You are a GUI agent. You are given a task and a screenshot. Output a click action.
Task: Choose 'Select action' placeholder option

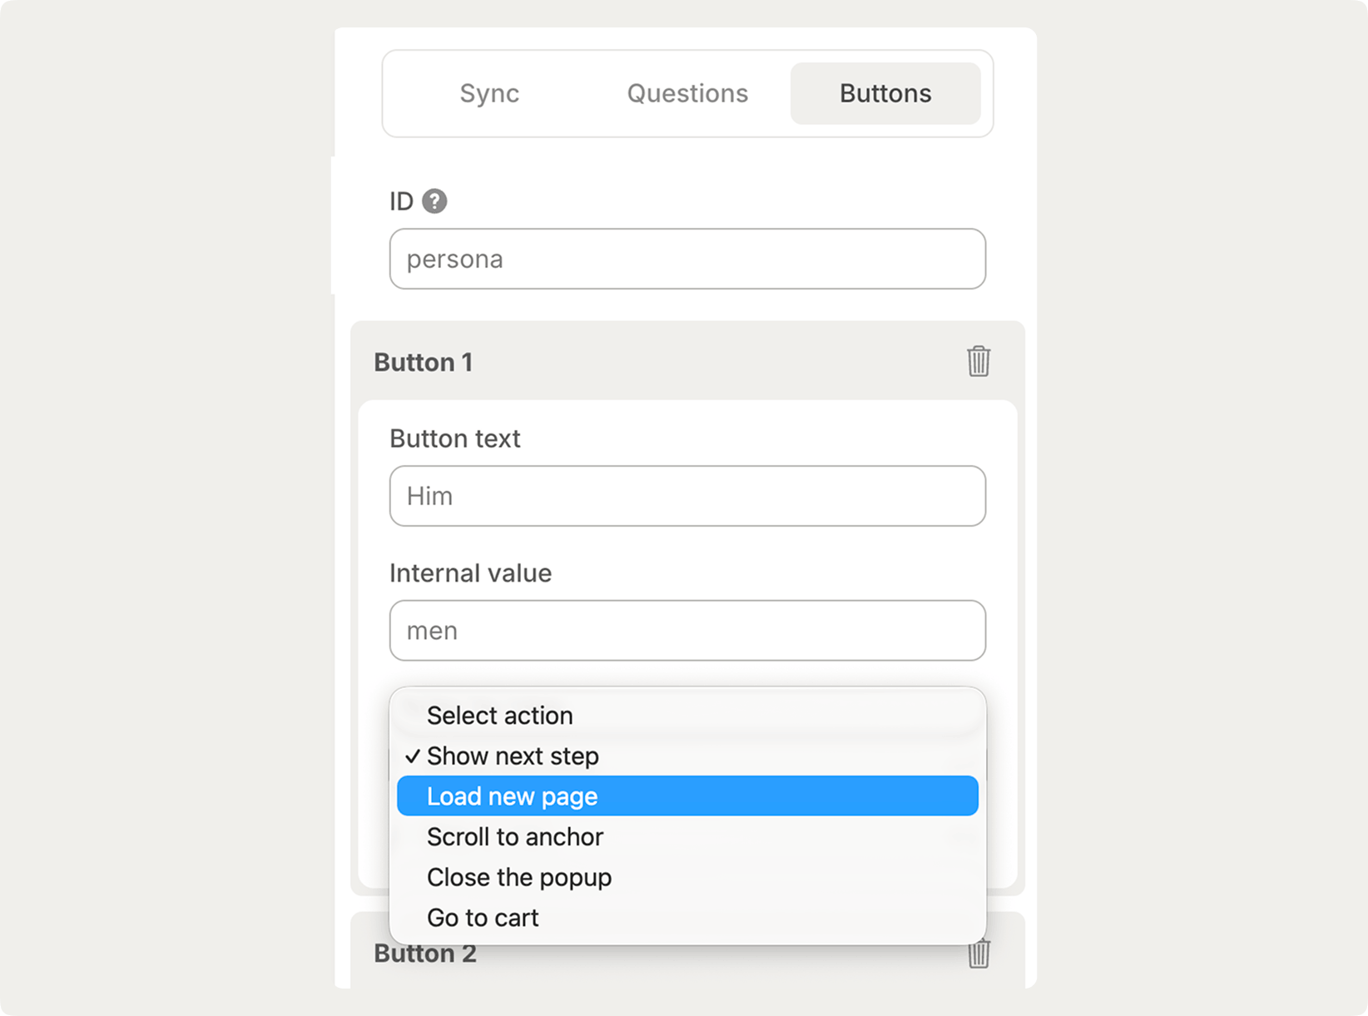pos(499,716)
